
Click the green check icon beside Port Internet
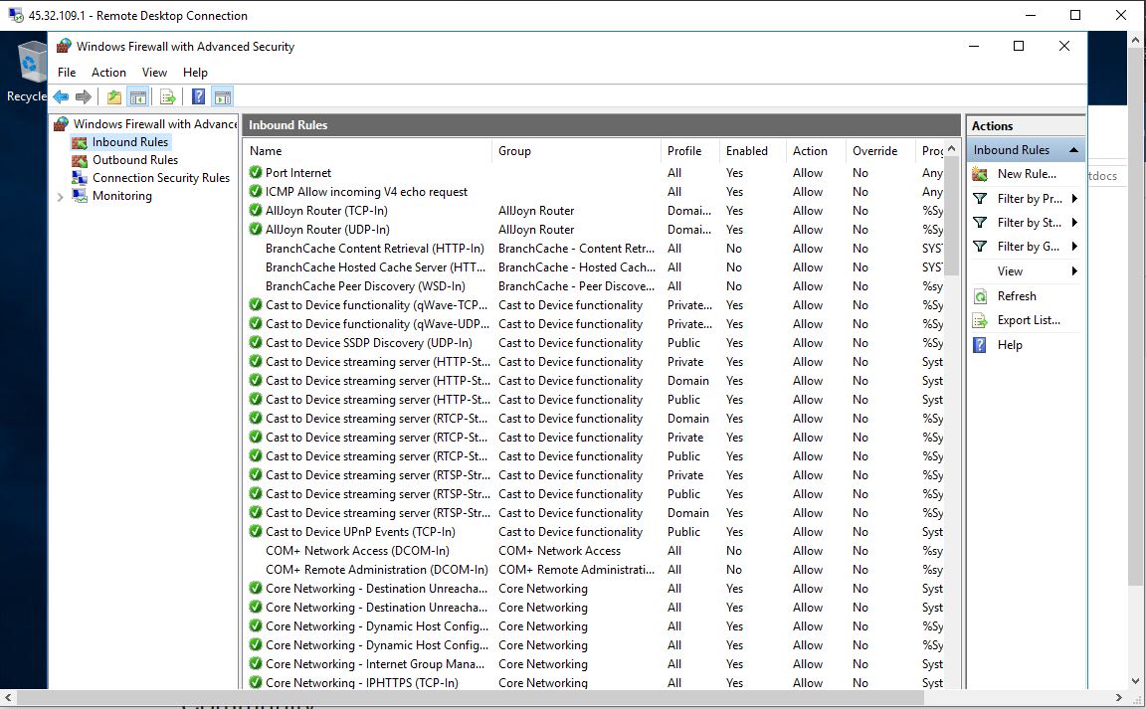(x=255, y=172)
